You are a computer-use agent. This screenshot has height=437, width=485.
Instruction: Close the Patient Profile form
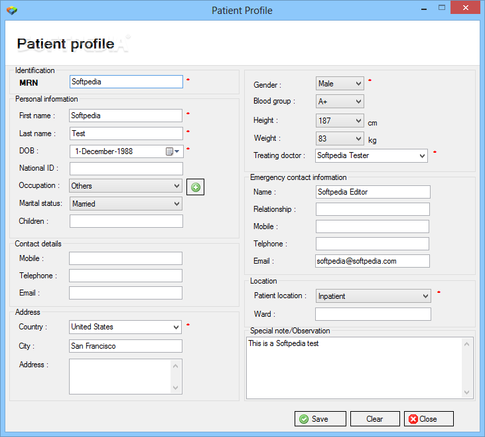[x=429, y=418]
